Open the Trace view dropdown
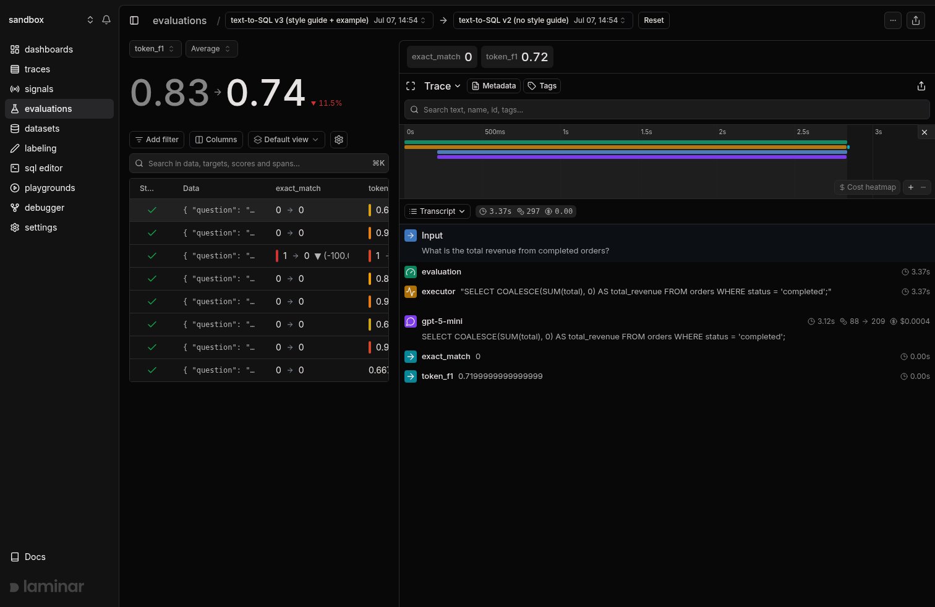The height and width of the screenshot is (607, 935). tap(442, 86)
